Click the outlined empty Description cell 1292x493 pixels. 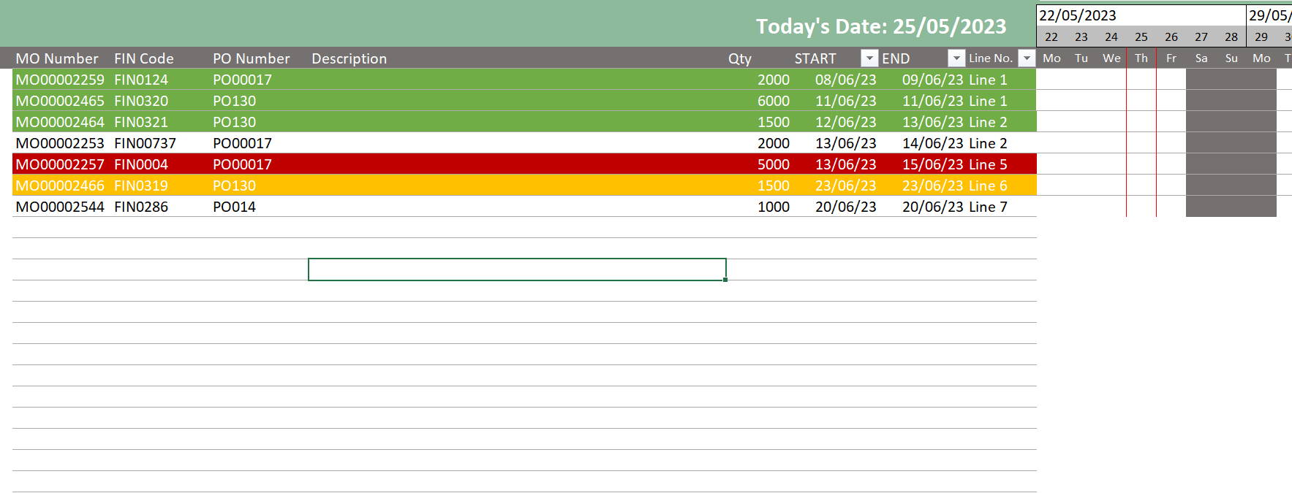point(517,270)
